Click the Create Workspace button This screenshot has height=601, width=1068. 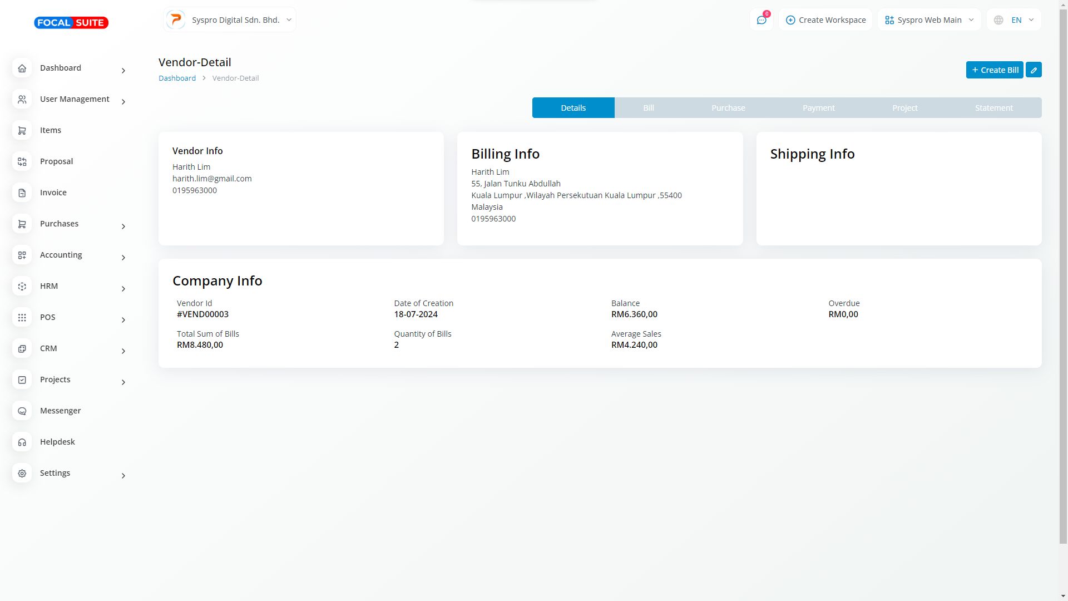point(825,20)
